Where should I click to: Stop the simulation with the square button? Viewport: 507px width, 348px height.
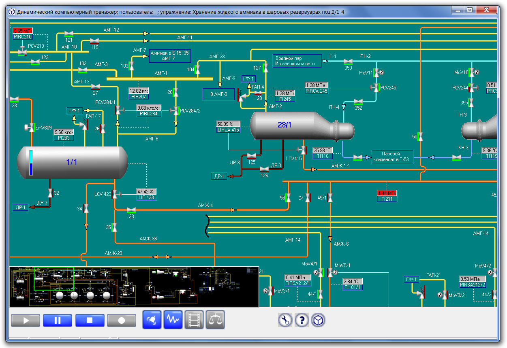90,320
